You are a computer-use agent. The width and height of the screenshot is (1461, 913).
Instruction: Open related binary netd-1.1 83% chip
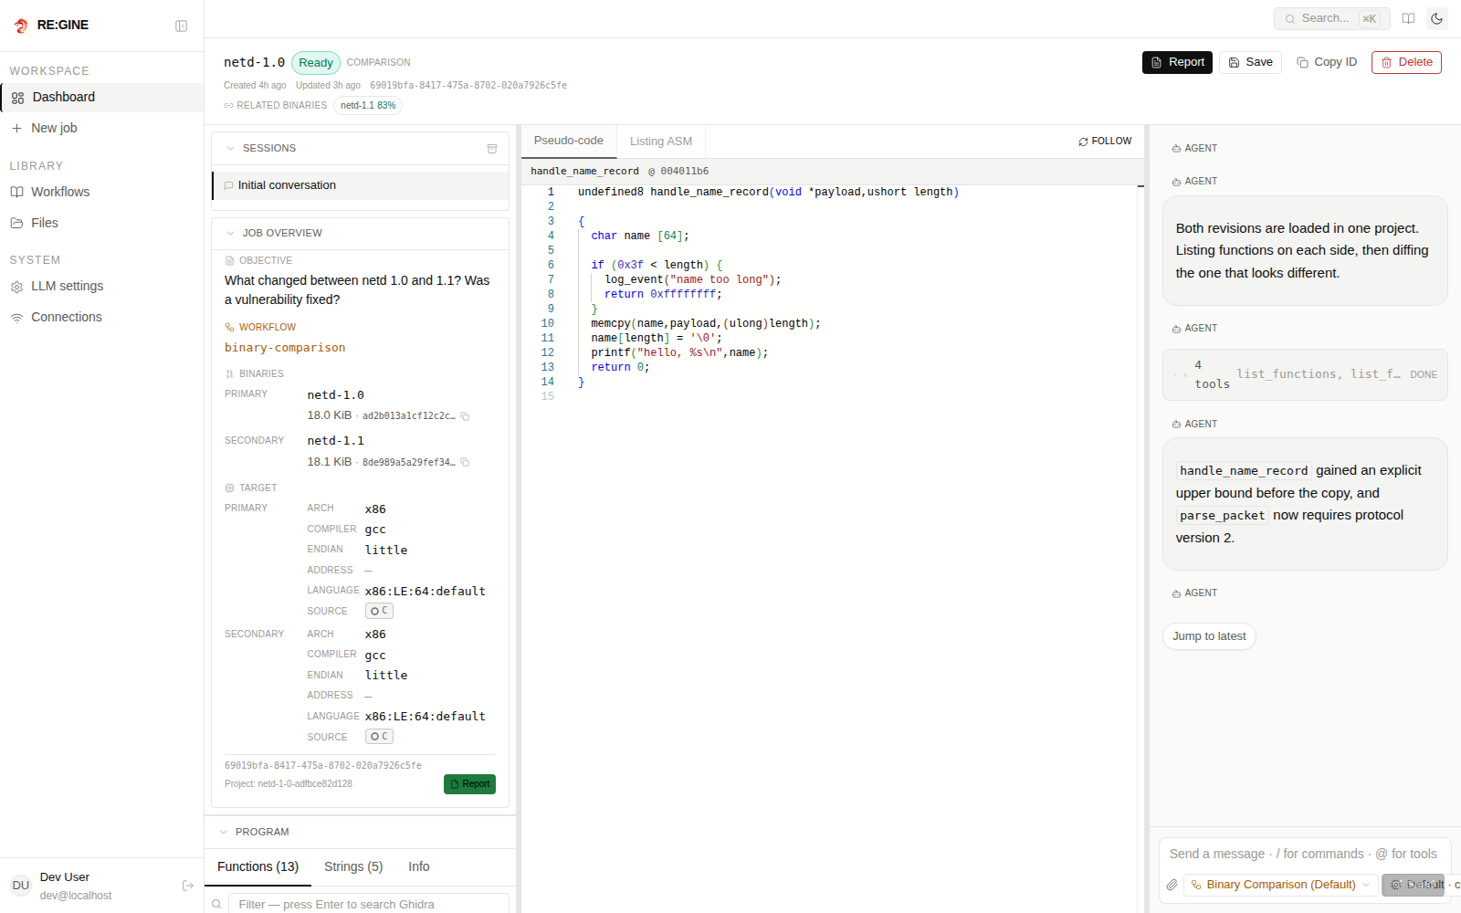click(x=368, y=105)
